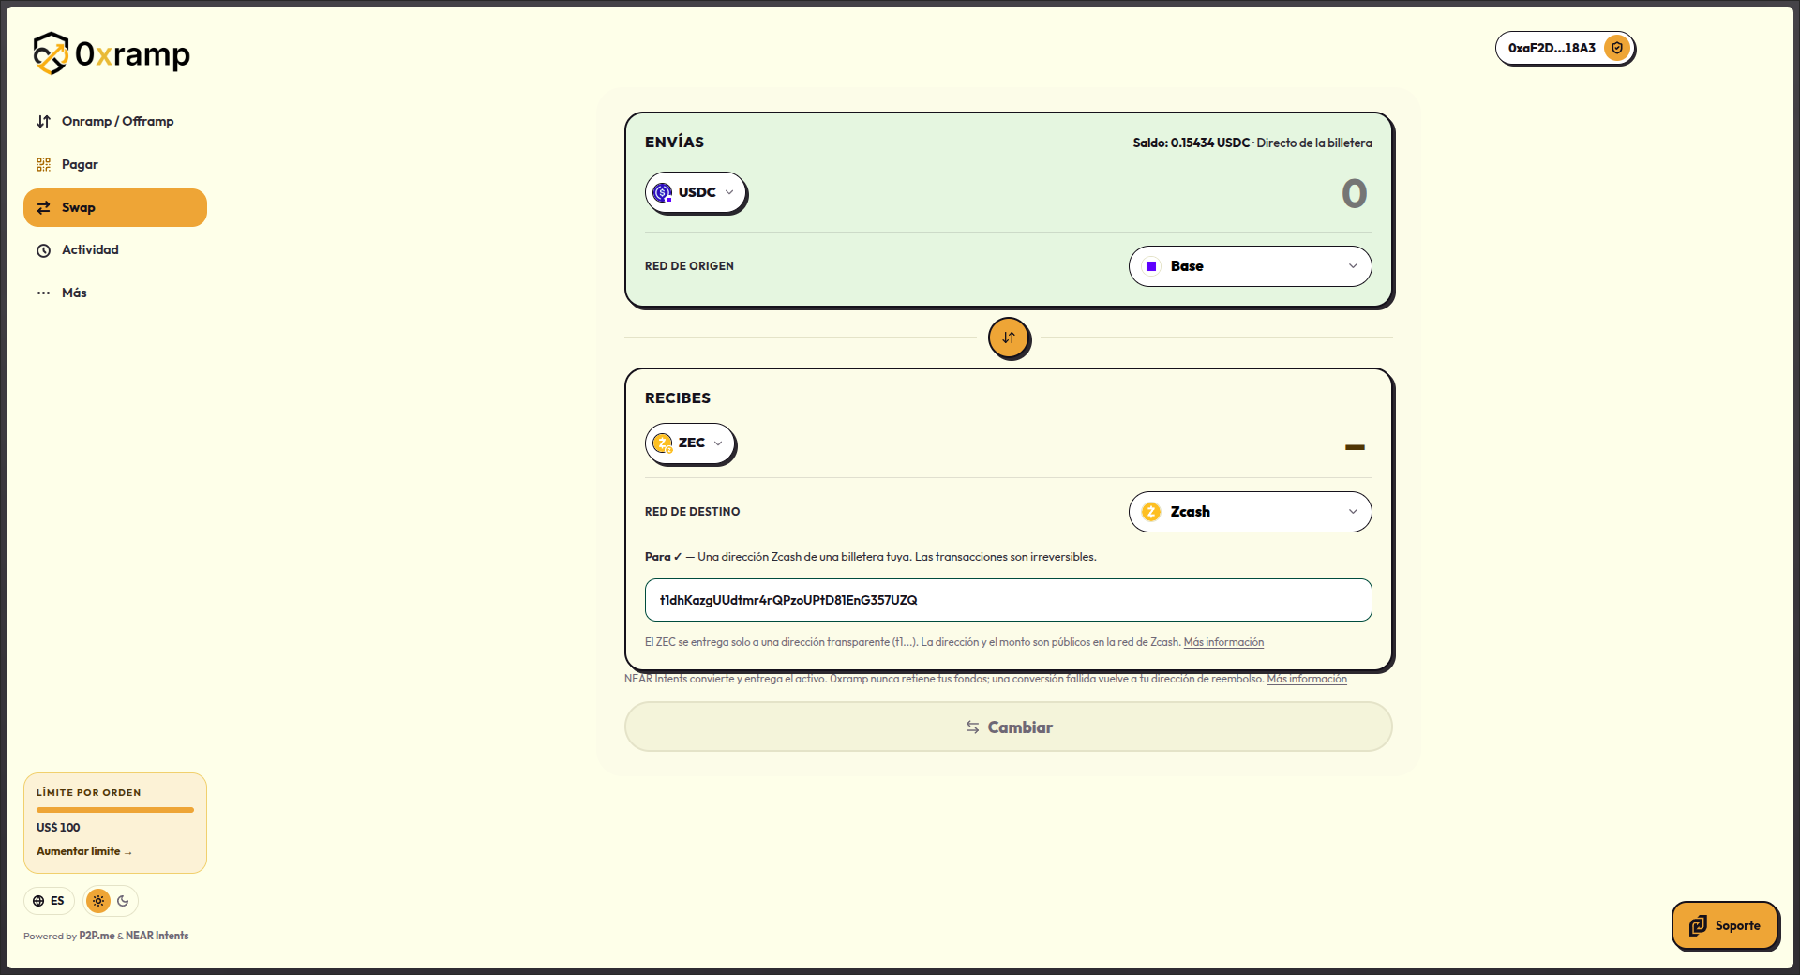Open the Swap menu item
The image size is (1800, 975).
(x=115, y=207)
